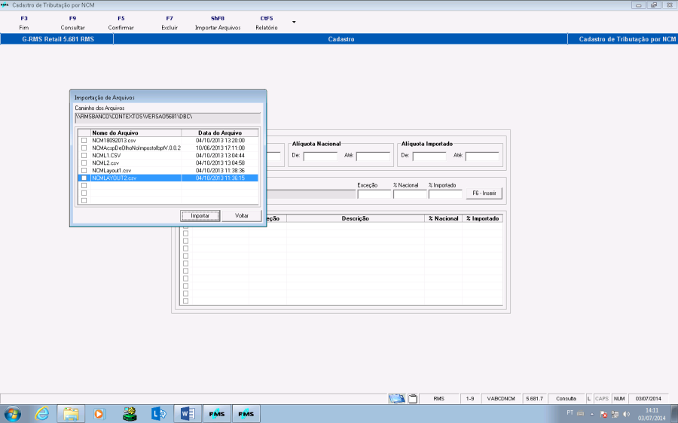This screenshot has width=678, height=423.
Task: Check the box for NCM18092013.csv
Action: [84, 141]
